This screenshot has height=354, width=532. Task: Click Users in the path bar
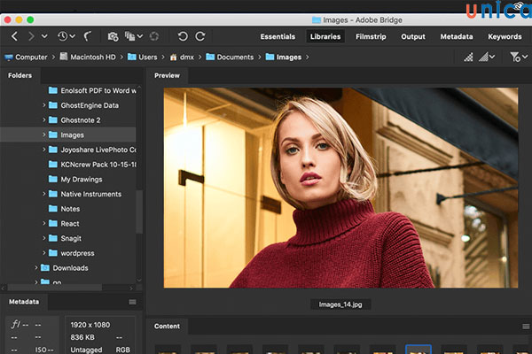click(143, 57)
